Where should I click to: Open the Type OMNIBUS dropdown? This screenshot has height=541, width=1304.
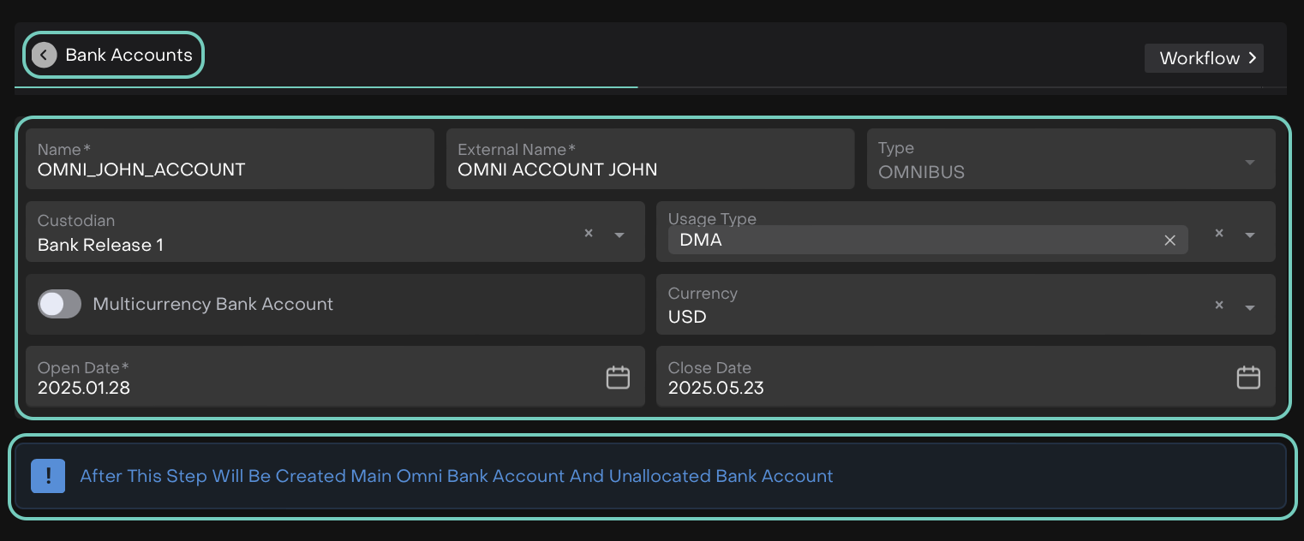pyautogui.click(x=1249, y=162)
